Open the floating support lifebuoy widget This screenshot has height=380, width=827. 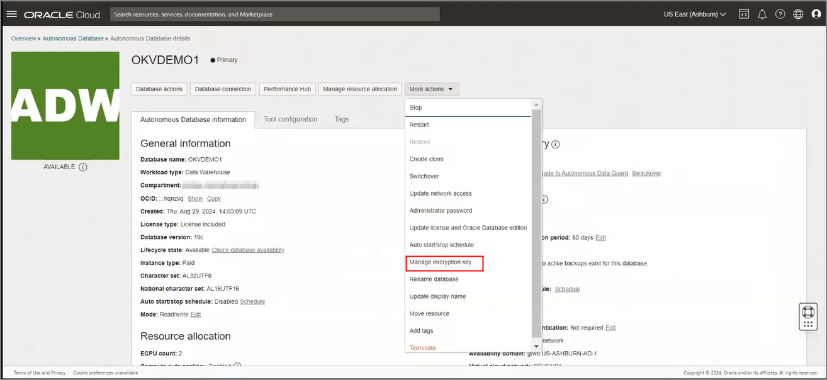click(x=807, y=316)
